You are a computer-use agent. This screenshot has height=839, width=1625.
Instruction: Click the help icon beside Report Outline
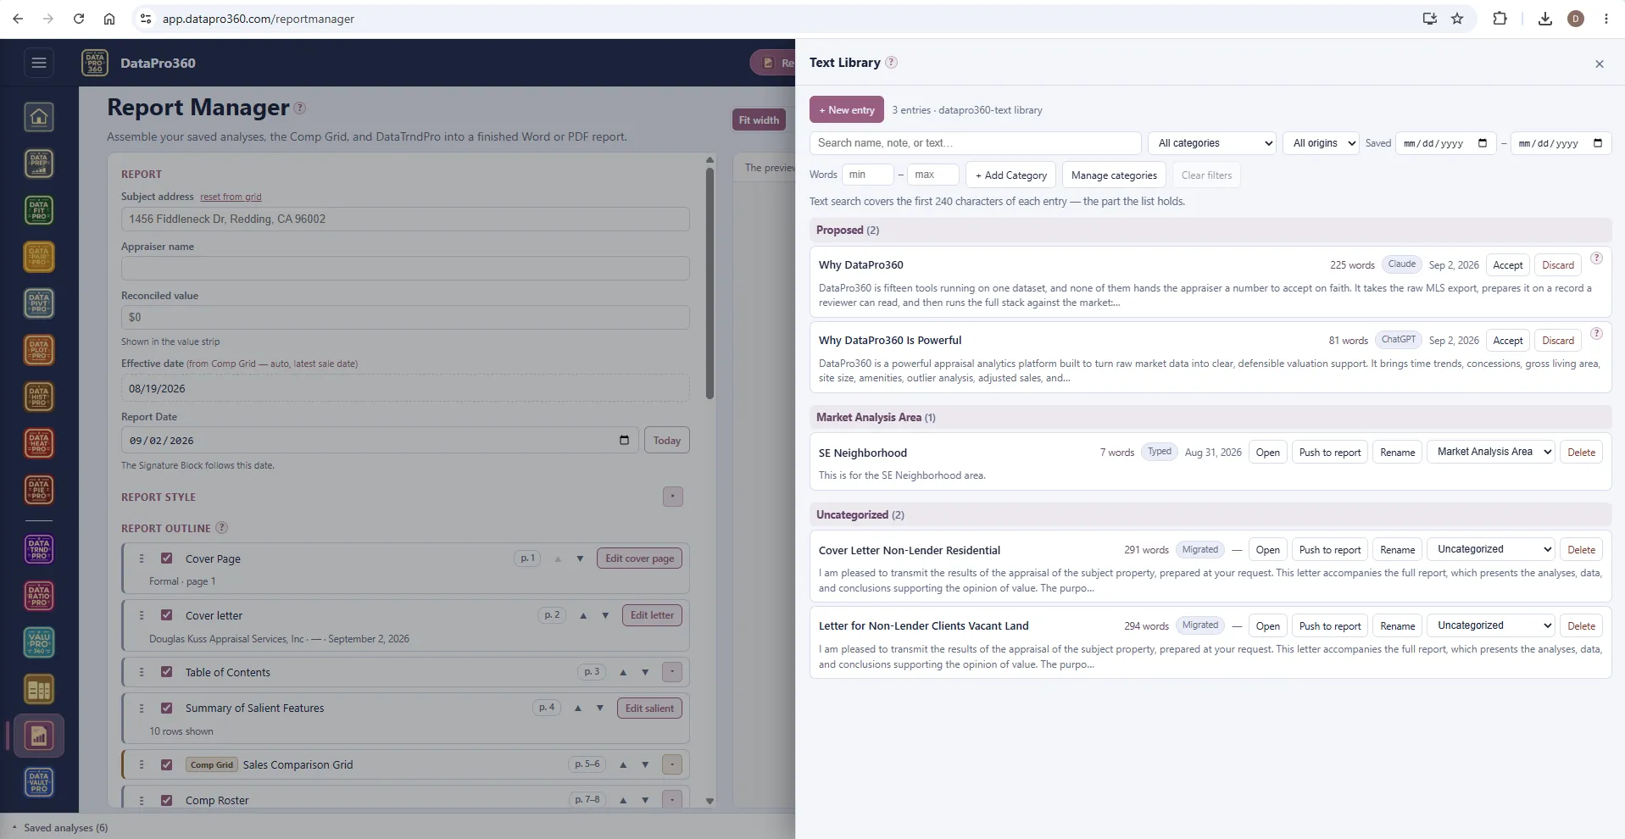click(x=221, y=527)
